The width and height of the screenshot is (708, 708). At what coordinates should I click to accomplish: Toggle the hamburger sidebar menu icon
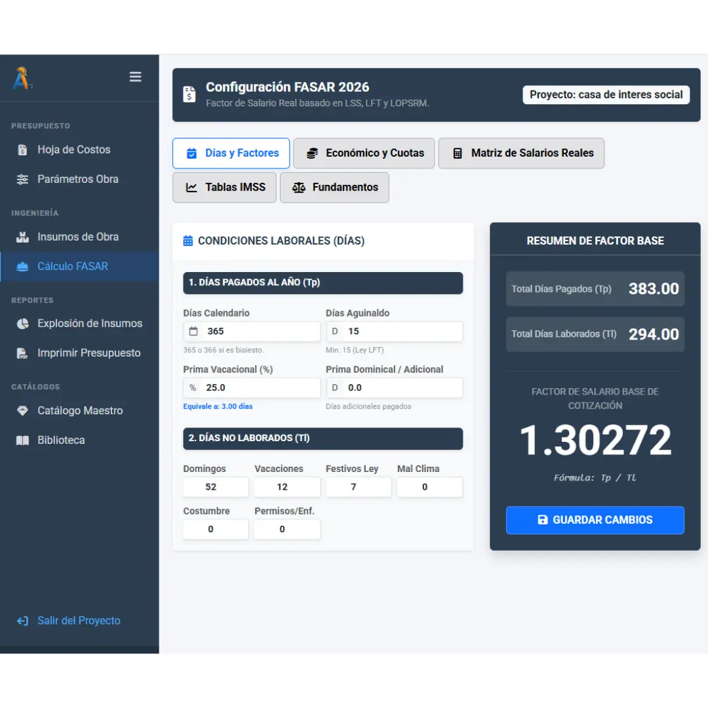pos(136,77)
